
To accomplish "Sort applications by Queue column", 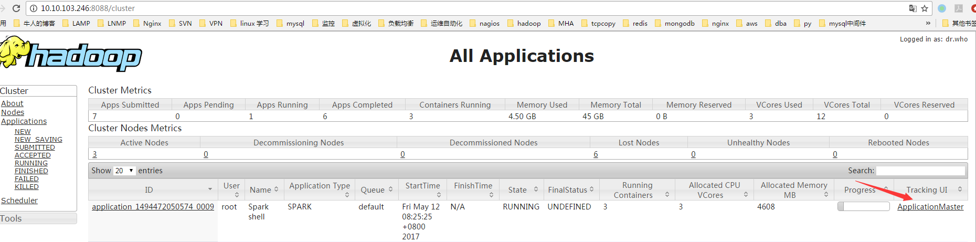I will point(377,190).
